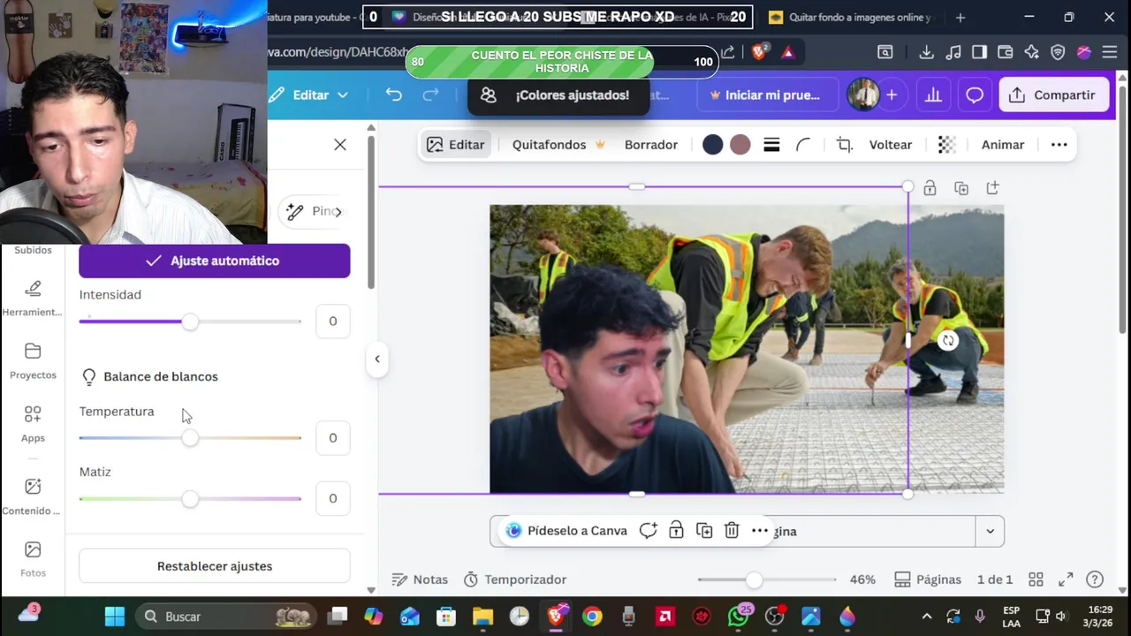Open Animar animation panel
Screen dimensions: 1131x636
coord(1003,145)
